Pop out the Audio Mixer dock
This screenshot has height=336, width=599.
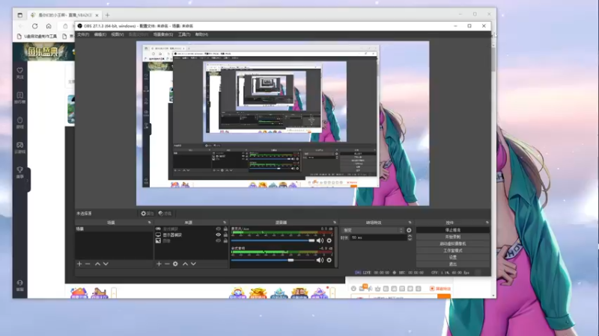[x=335, y=223]
